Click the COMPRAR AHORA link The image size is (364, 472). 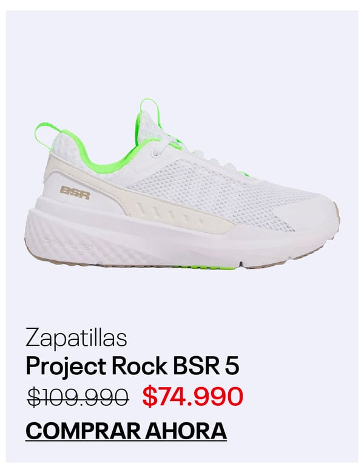[x=126, y=431]
